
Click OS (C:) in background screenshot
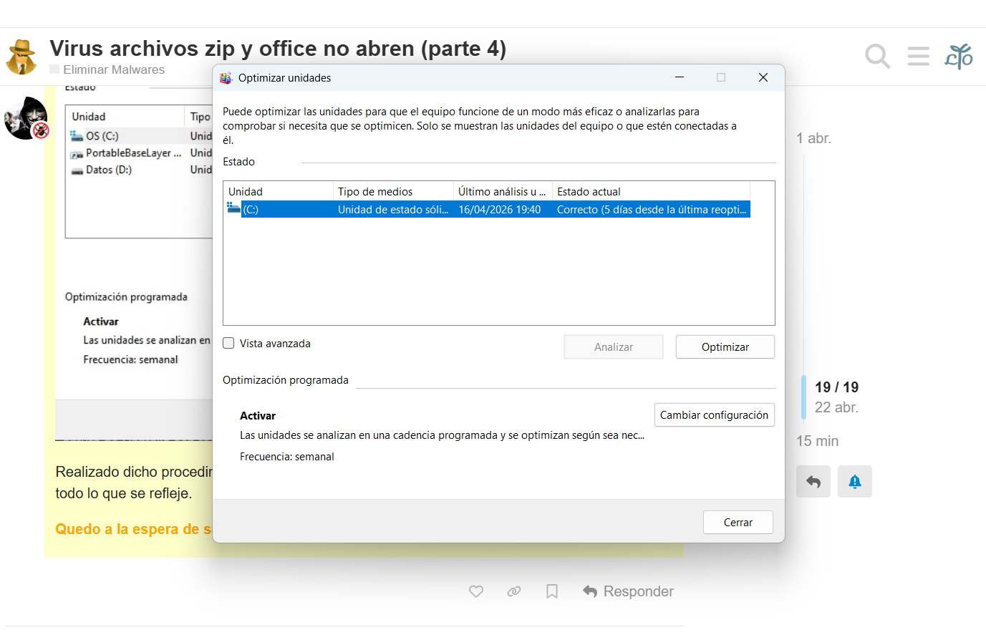tap(102, 136)
